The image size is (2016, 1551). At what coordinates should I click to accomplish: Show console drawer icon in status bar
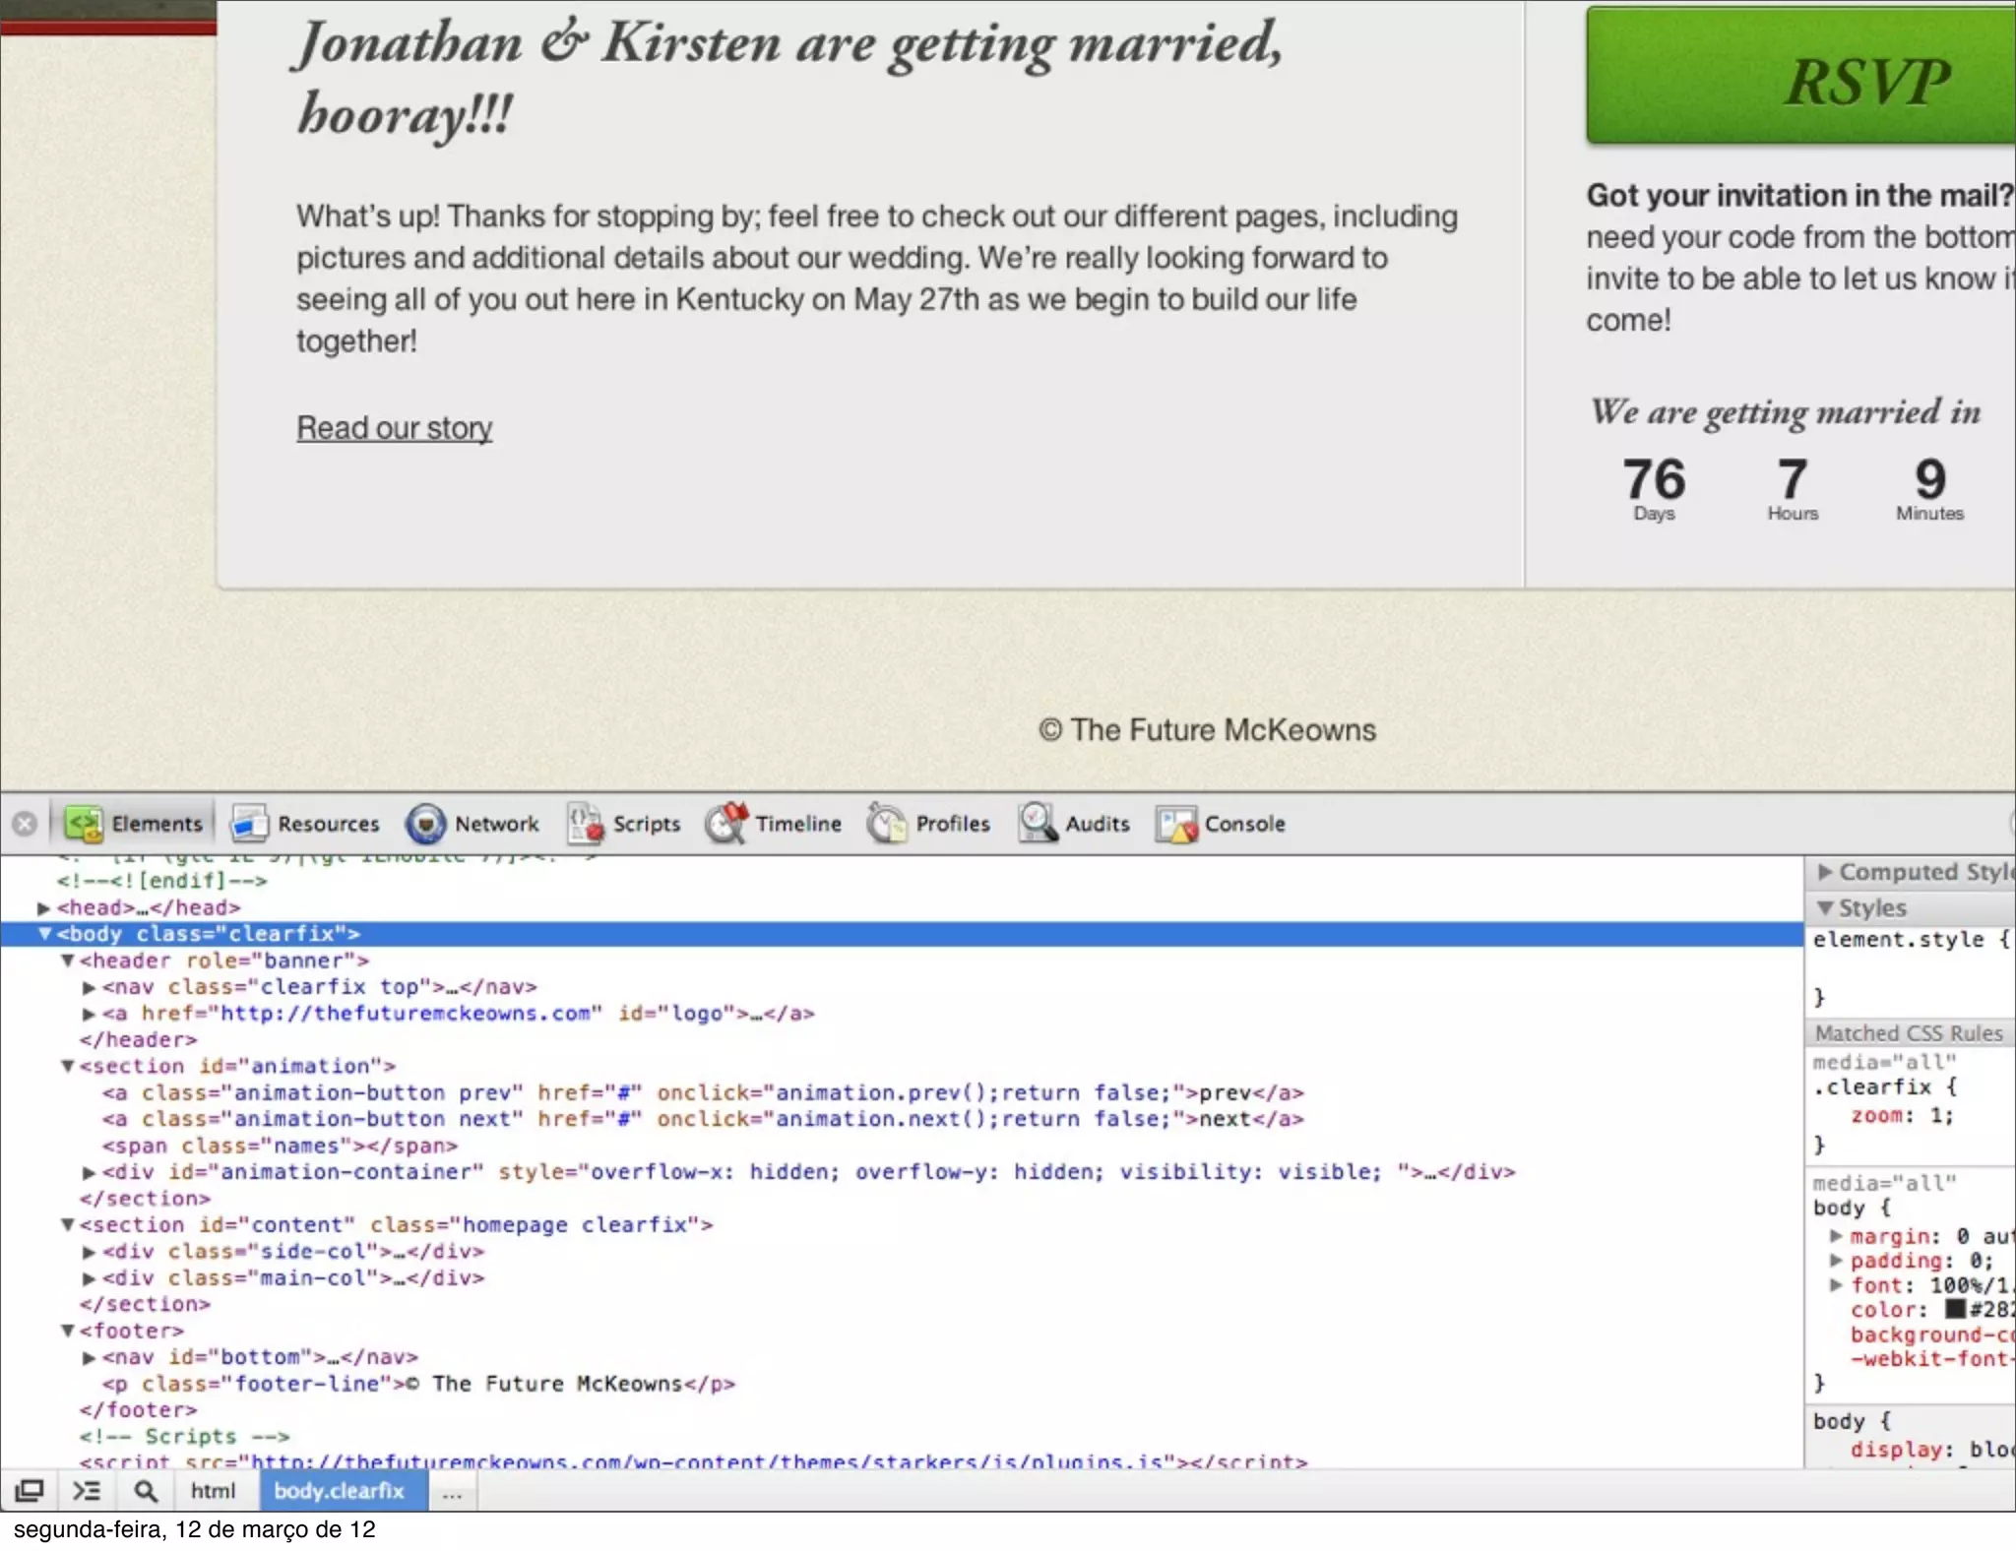[87, 1491]
